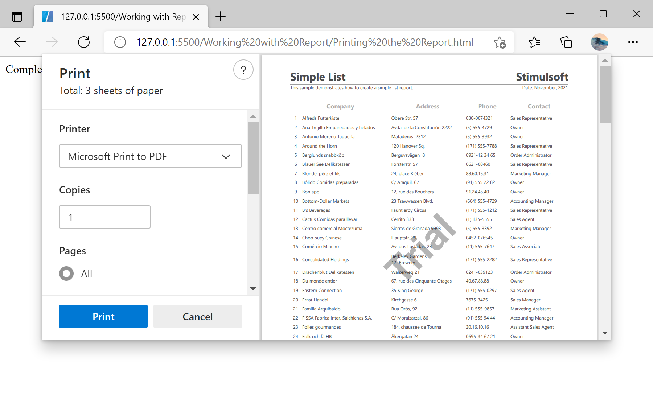Screen dimensions: 653x399
Task: Select the All pages option
Action: click(x=66, y=273)
